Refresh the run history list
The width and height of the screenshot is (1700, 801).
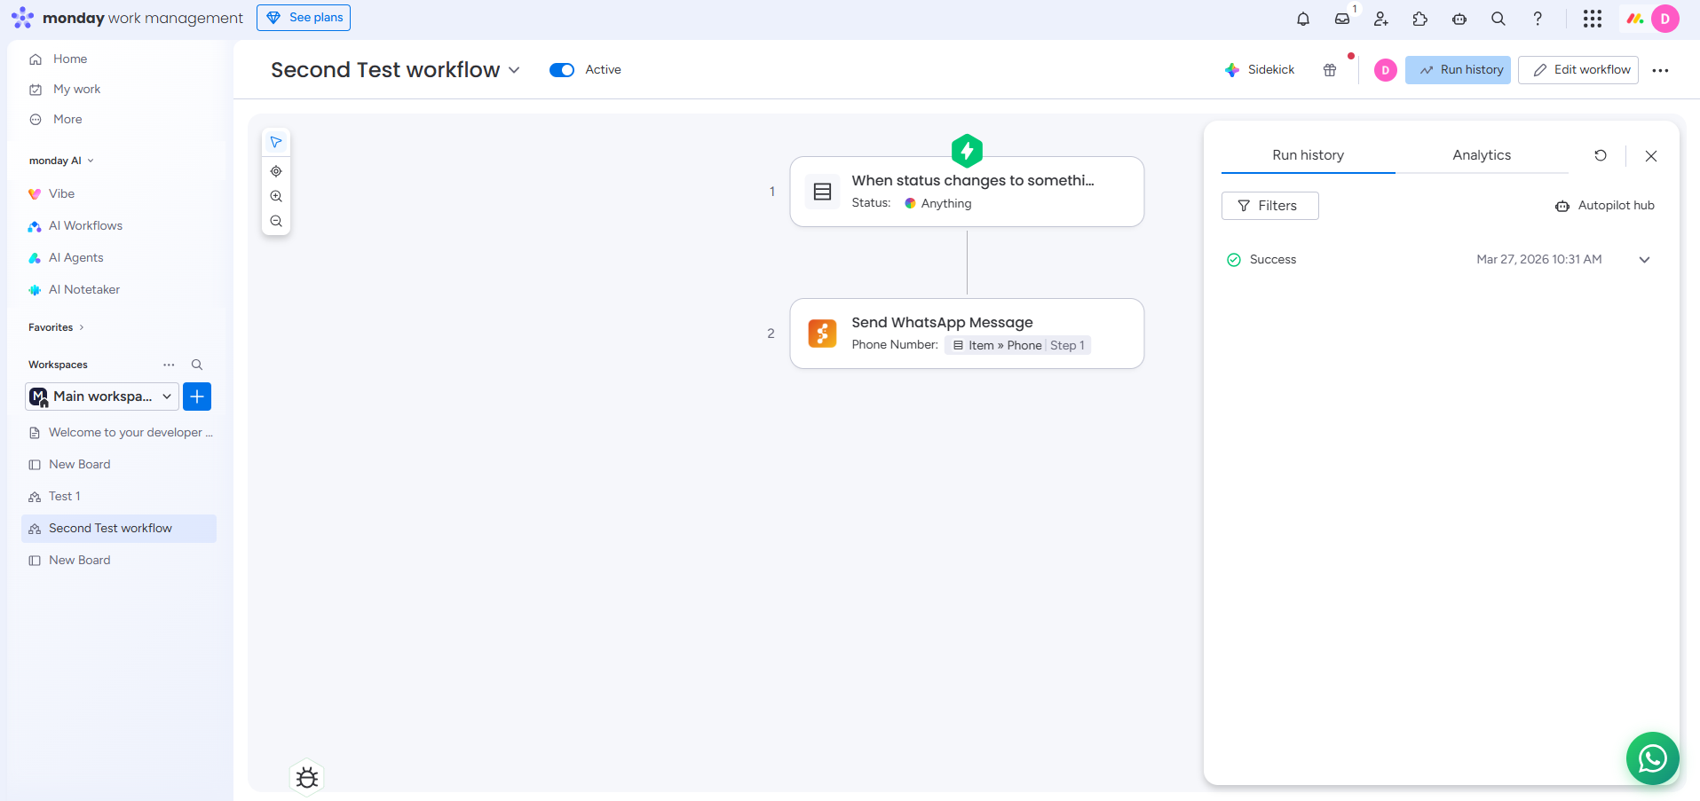click(1600, 155)
